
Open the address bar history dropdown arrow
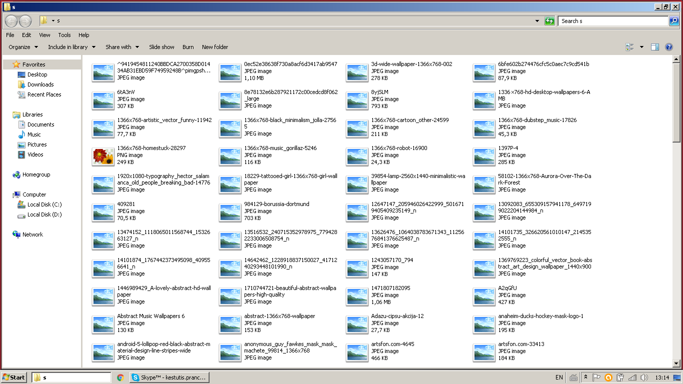[537, 21]
